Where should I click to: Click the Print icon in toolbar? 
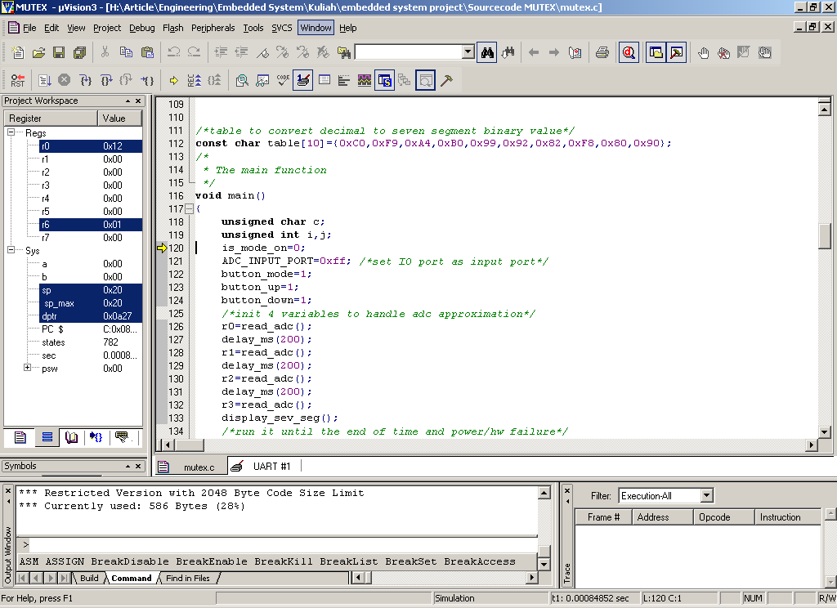[602, 53]
